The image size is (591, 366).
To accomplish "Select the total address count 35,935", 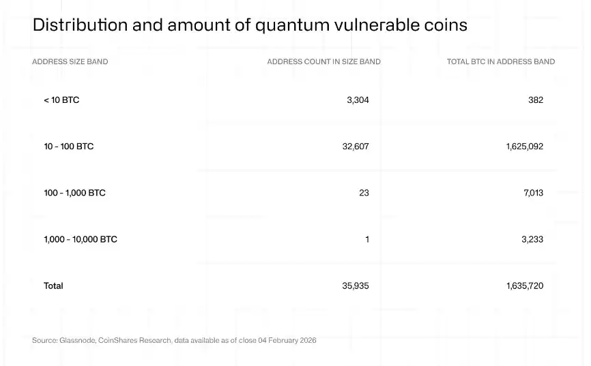I will [356, 286].
